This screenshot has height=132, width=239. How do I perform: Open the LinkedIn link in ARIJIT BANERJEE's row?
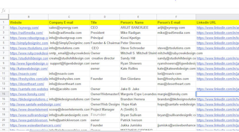pyautogui.click(x=218, y=27)
